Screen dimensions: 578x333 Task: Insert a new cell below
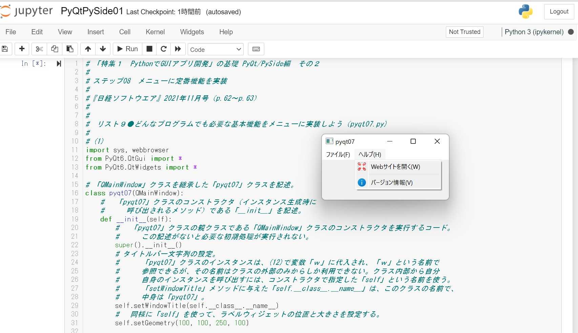pyautogui.click(x=22, y=49)
